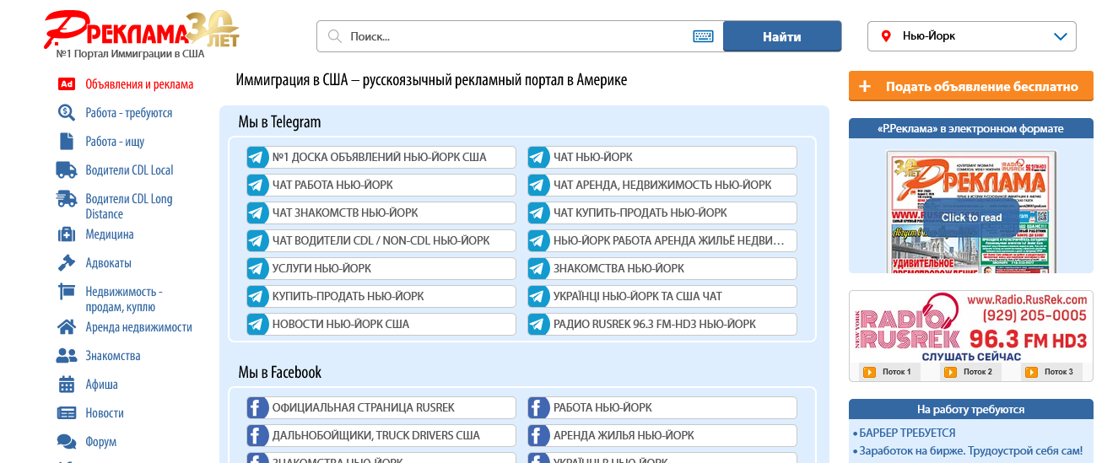
Task: Click the magnifier icon in search field
Action: click(x=334, y=36)
